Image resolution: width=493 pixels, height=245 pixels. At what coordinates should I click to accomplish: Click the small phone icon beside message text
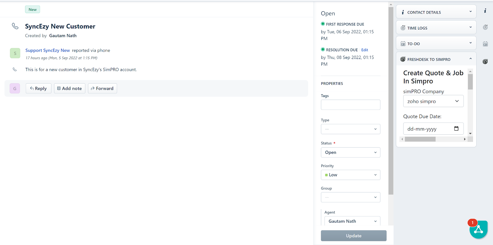coord(14,69)
